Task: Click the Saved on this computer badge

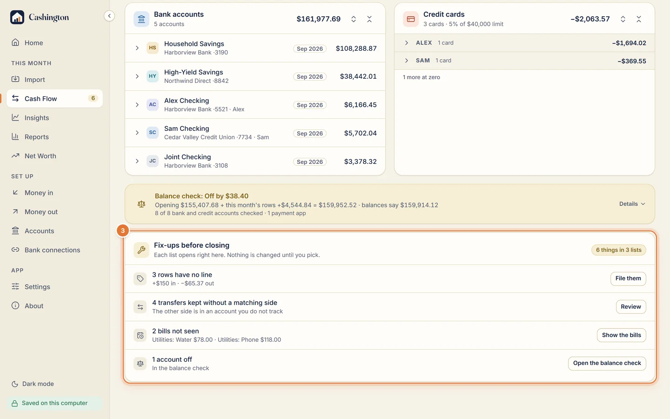Action: [55, 403]
